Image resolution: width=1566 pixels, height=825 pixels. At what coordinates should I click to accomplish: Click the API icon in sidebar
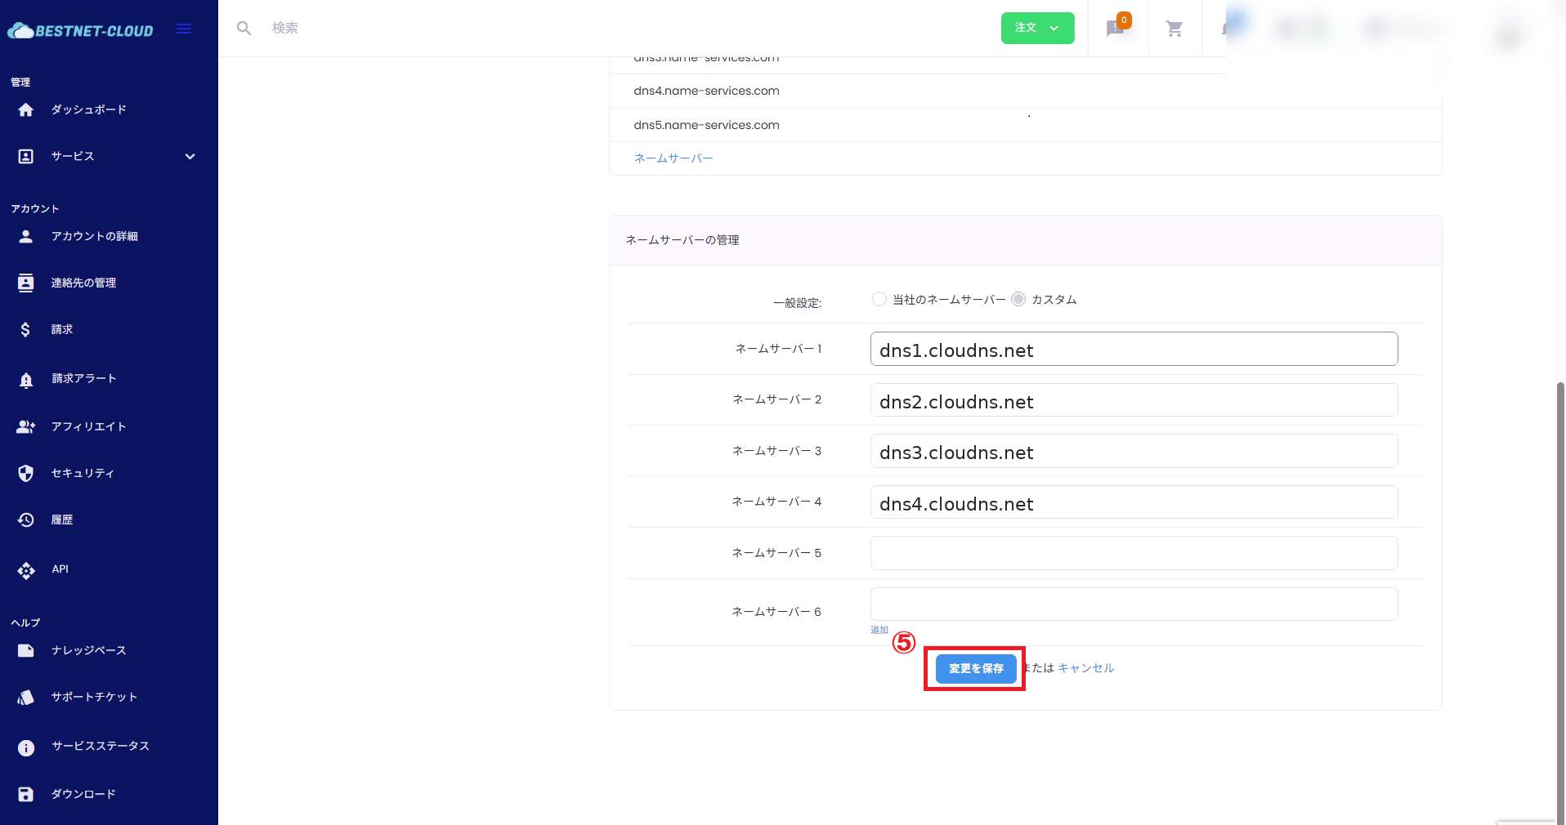click(x=26, y=570)
